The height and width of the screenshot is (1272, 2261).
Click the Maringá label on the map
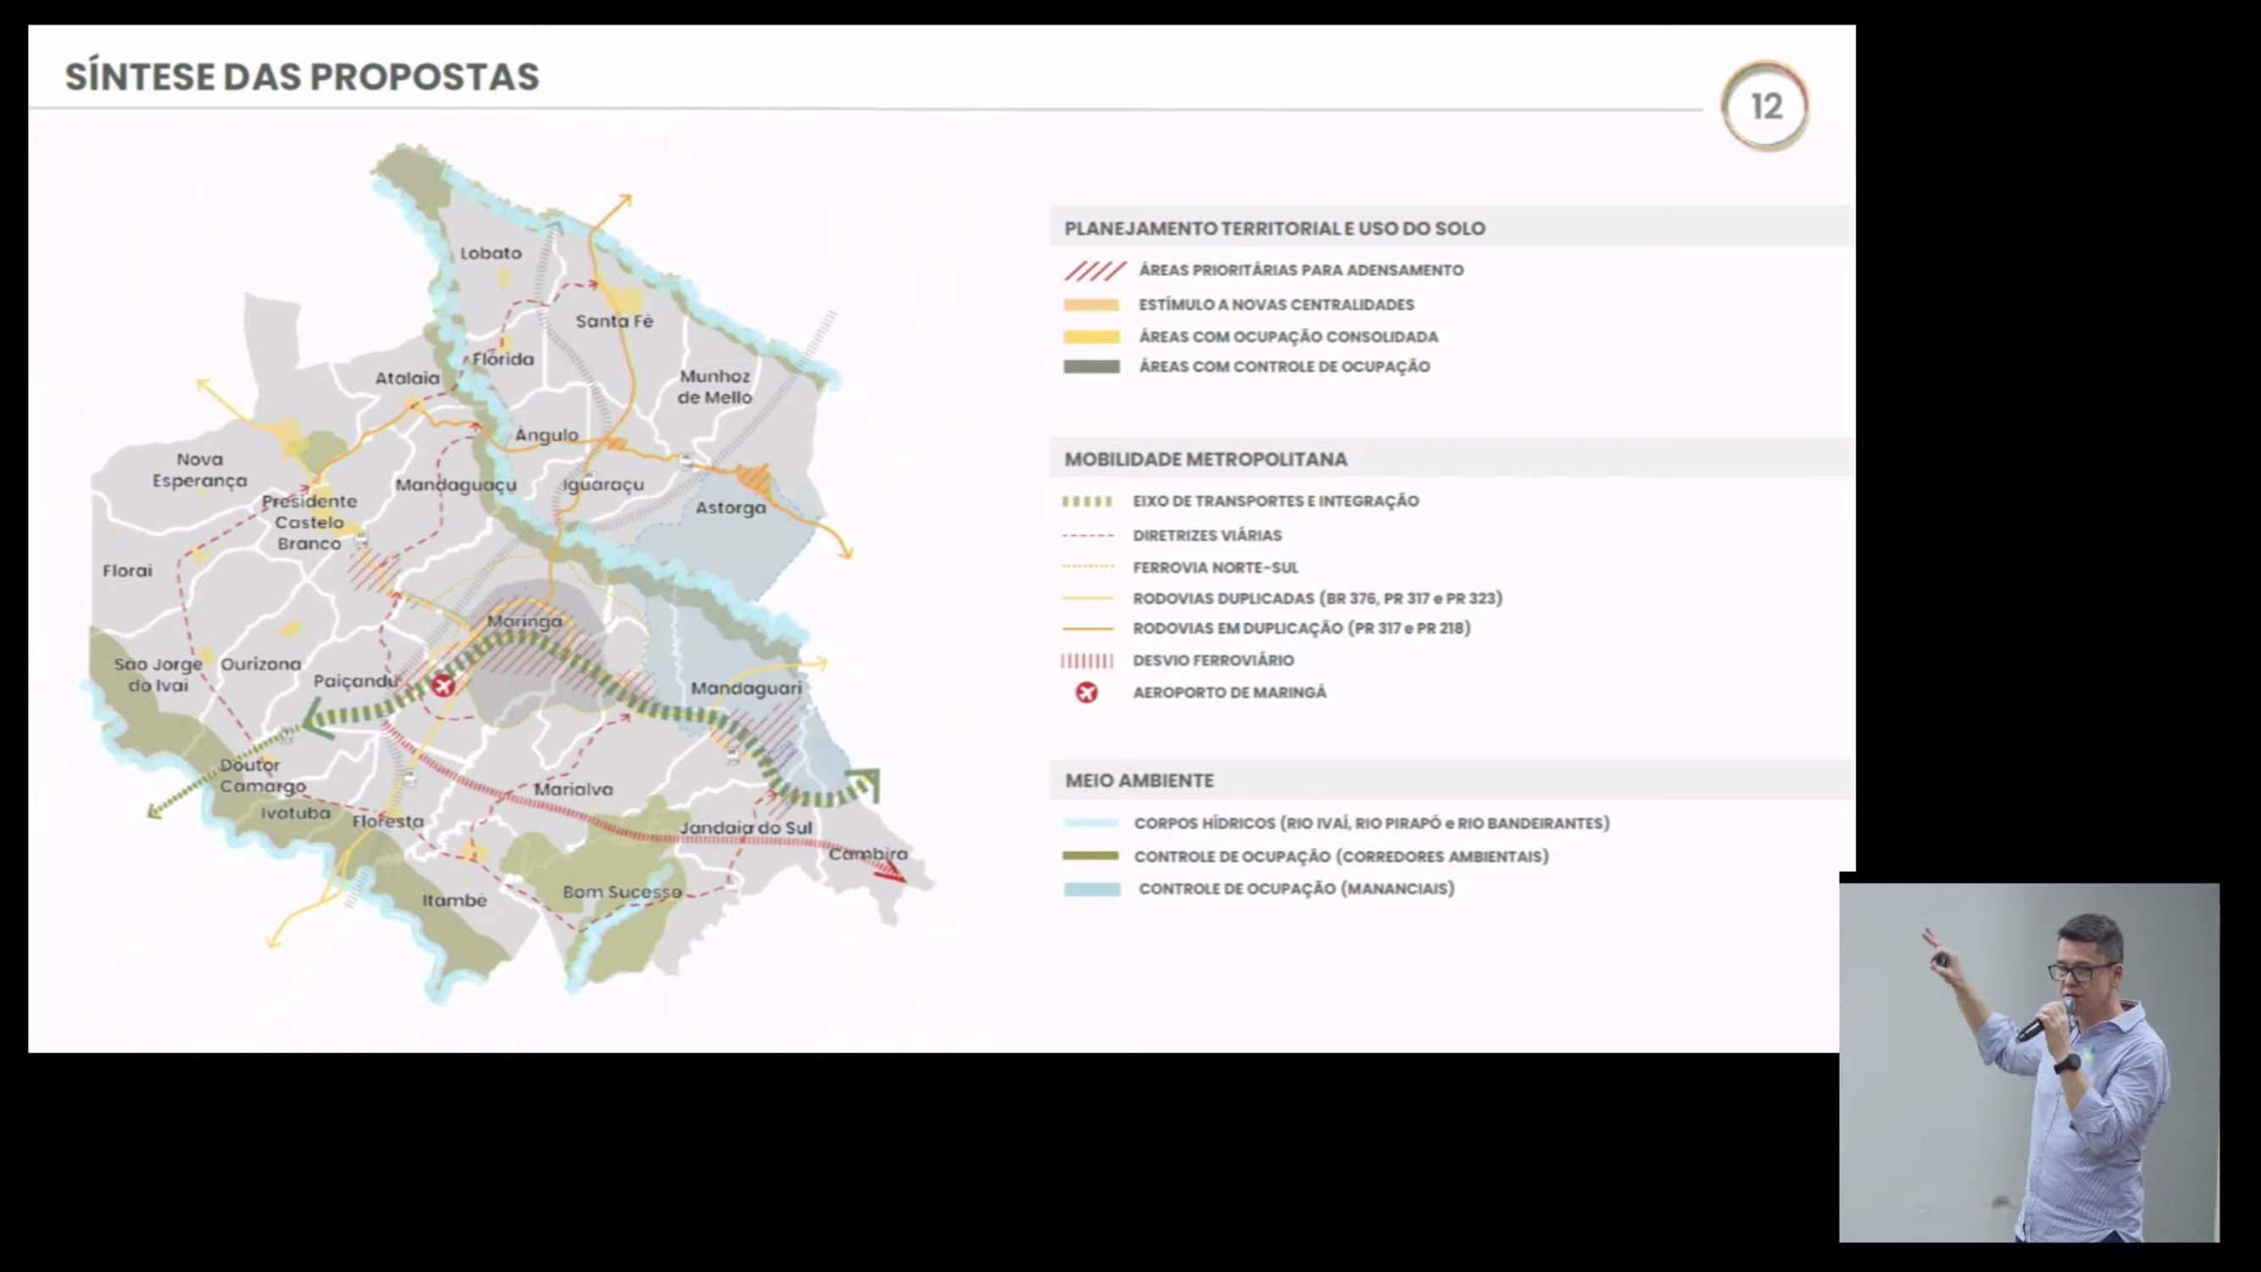pos(525,622)
